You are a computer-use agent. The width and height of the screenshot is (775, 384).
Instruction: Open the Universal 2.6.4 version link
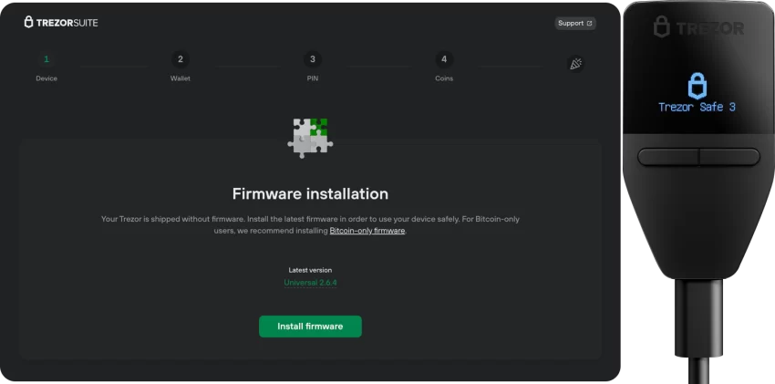[x=310, y=283]
